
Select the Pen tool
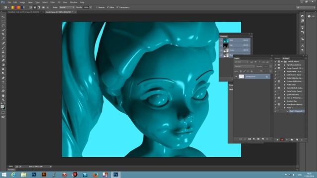tap(3, 78)
